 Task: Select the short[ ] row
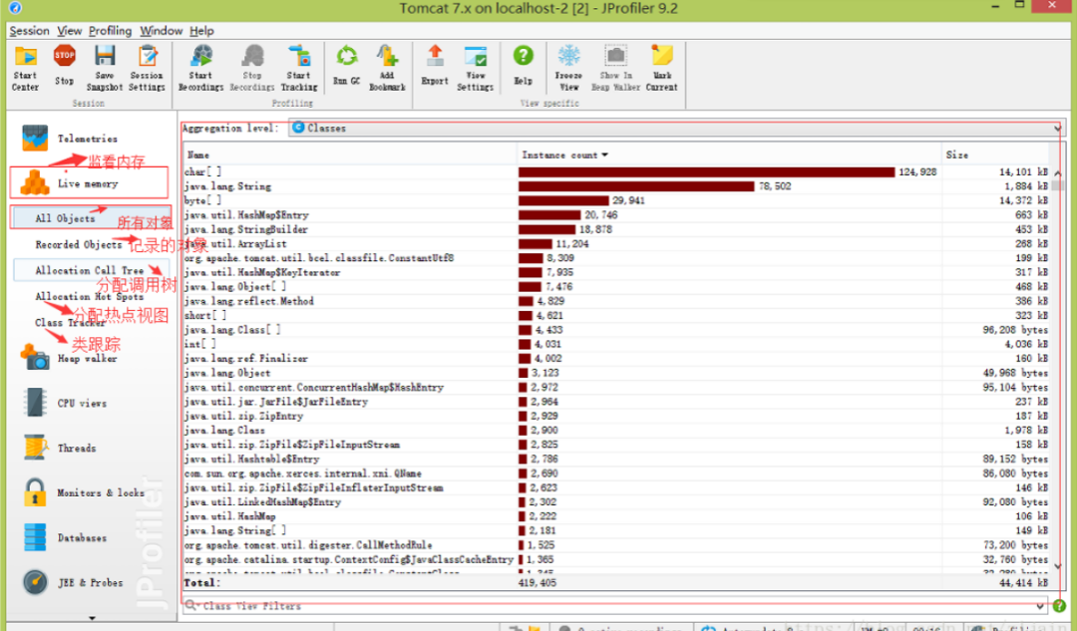tap(616, 315)
